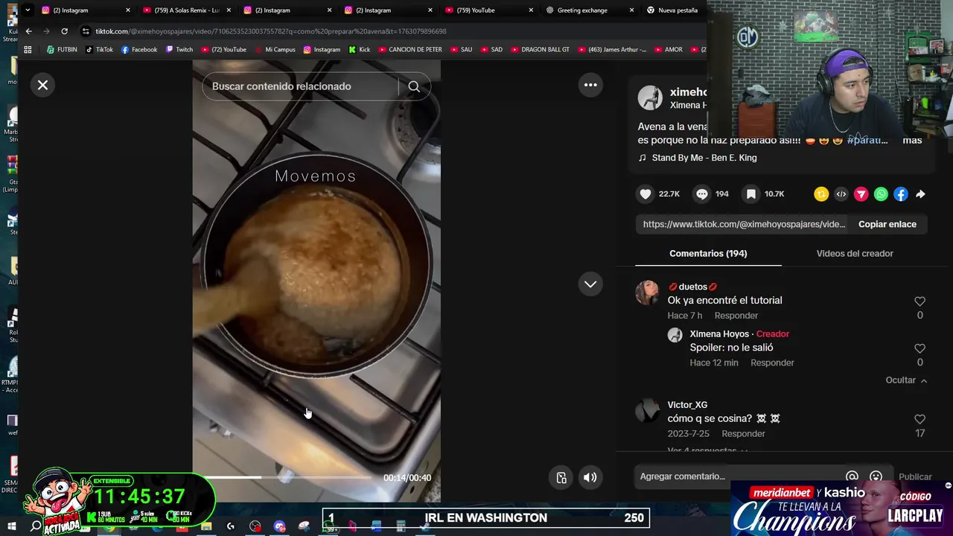Open the creator's profile picture
This screenshot has height=536, width=953.
(x=650, y=98)
